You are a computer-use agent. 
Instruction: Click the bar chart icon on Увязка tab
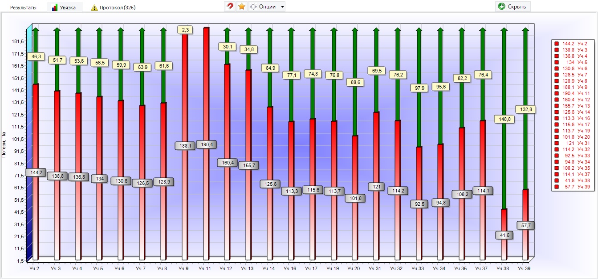click(x=55, y=8)
